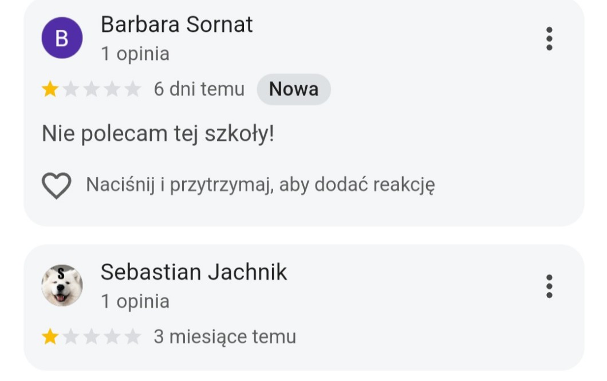Open Sebastian Jachnik's profile via his name

tap(194, 272)
